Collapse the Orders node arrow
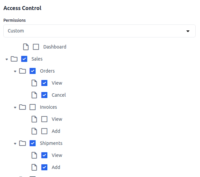200x177 pixels. click(x=15, y=71)
